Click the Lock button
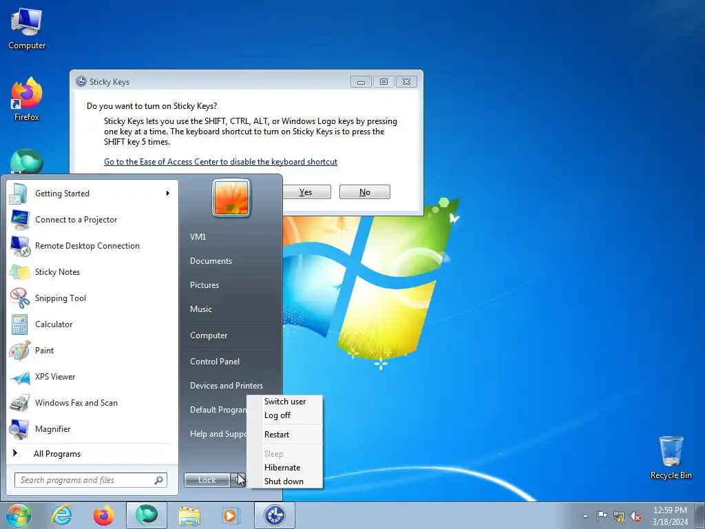The width and height of the screenshot is (705, 529). (207, 480)
